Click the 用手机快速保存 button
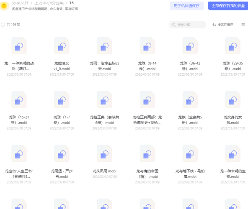Screen dimensions: 248x209 tap(187, 6)
